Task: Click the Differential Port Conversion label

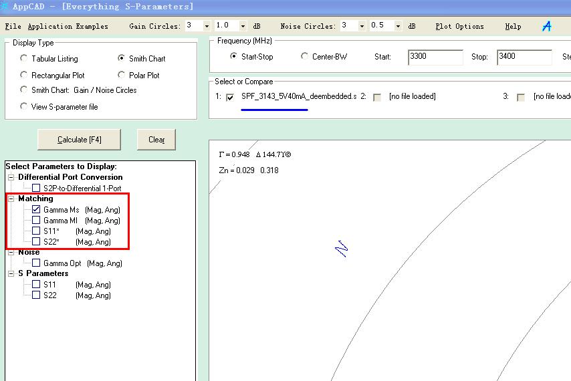Action: 70,177
